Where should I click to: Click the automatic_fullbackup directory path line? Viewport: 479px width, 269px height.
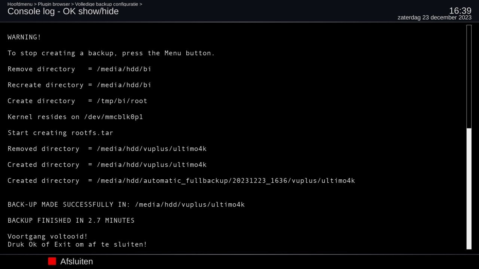pyautogui.click(x=181, y=181)
